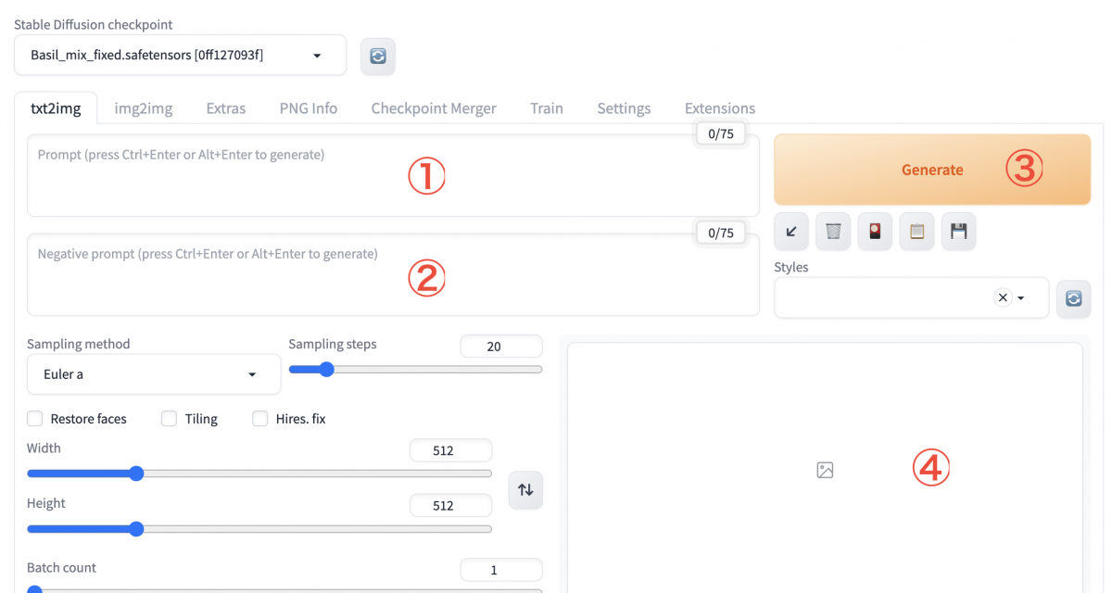Toggle the Tiling checkbox
The width and height of the screenshot is (1112, 593).
tap(169, 419)
